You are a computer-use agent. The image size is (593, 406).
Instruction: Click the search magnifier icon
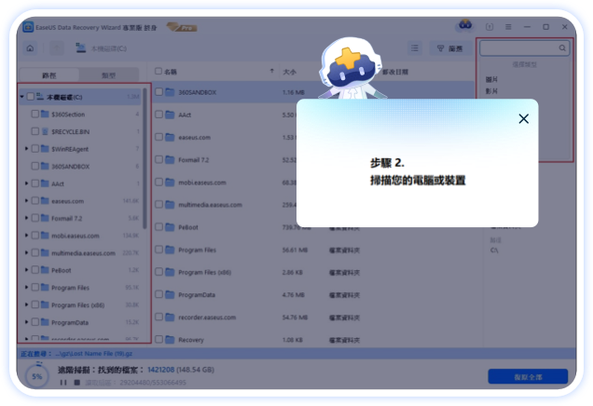[562, 47]
